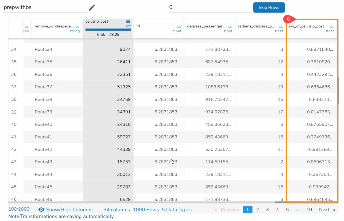Open the radians_degress column menu icon

[x=280, y=26]
